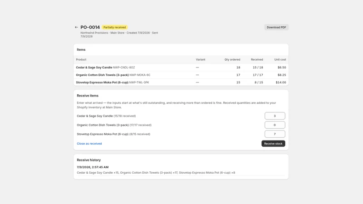Click the Product column header
The height and width of the screenshot is (204, 363).
coord(81,59)
